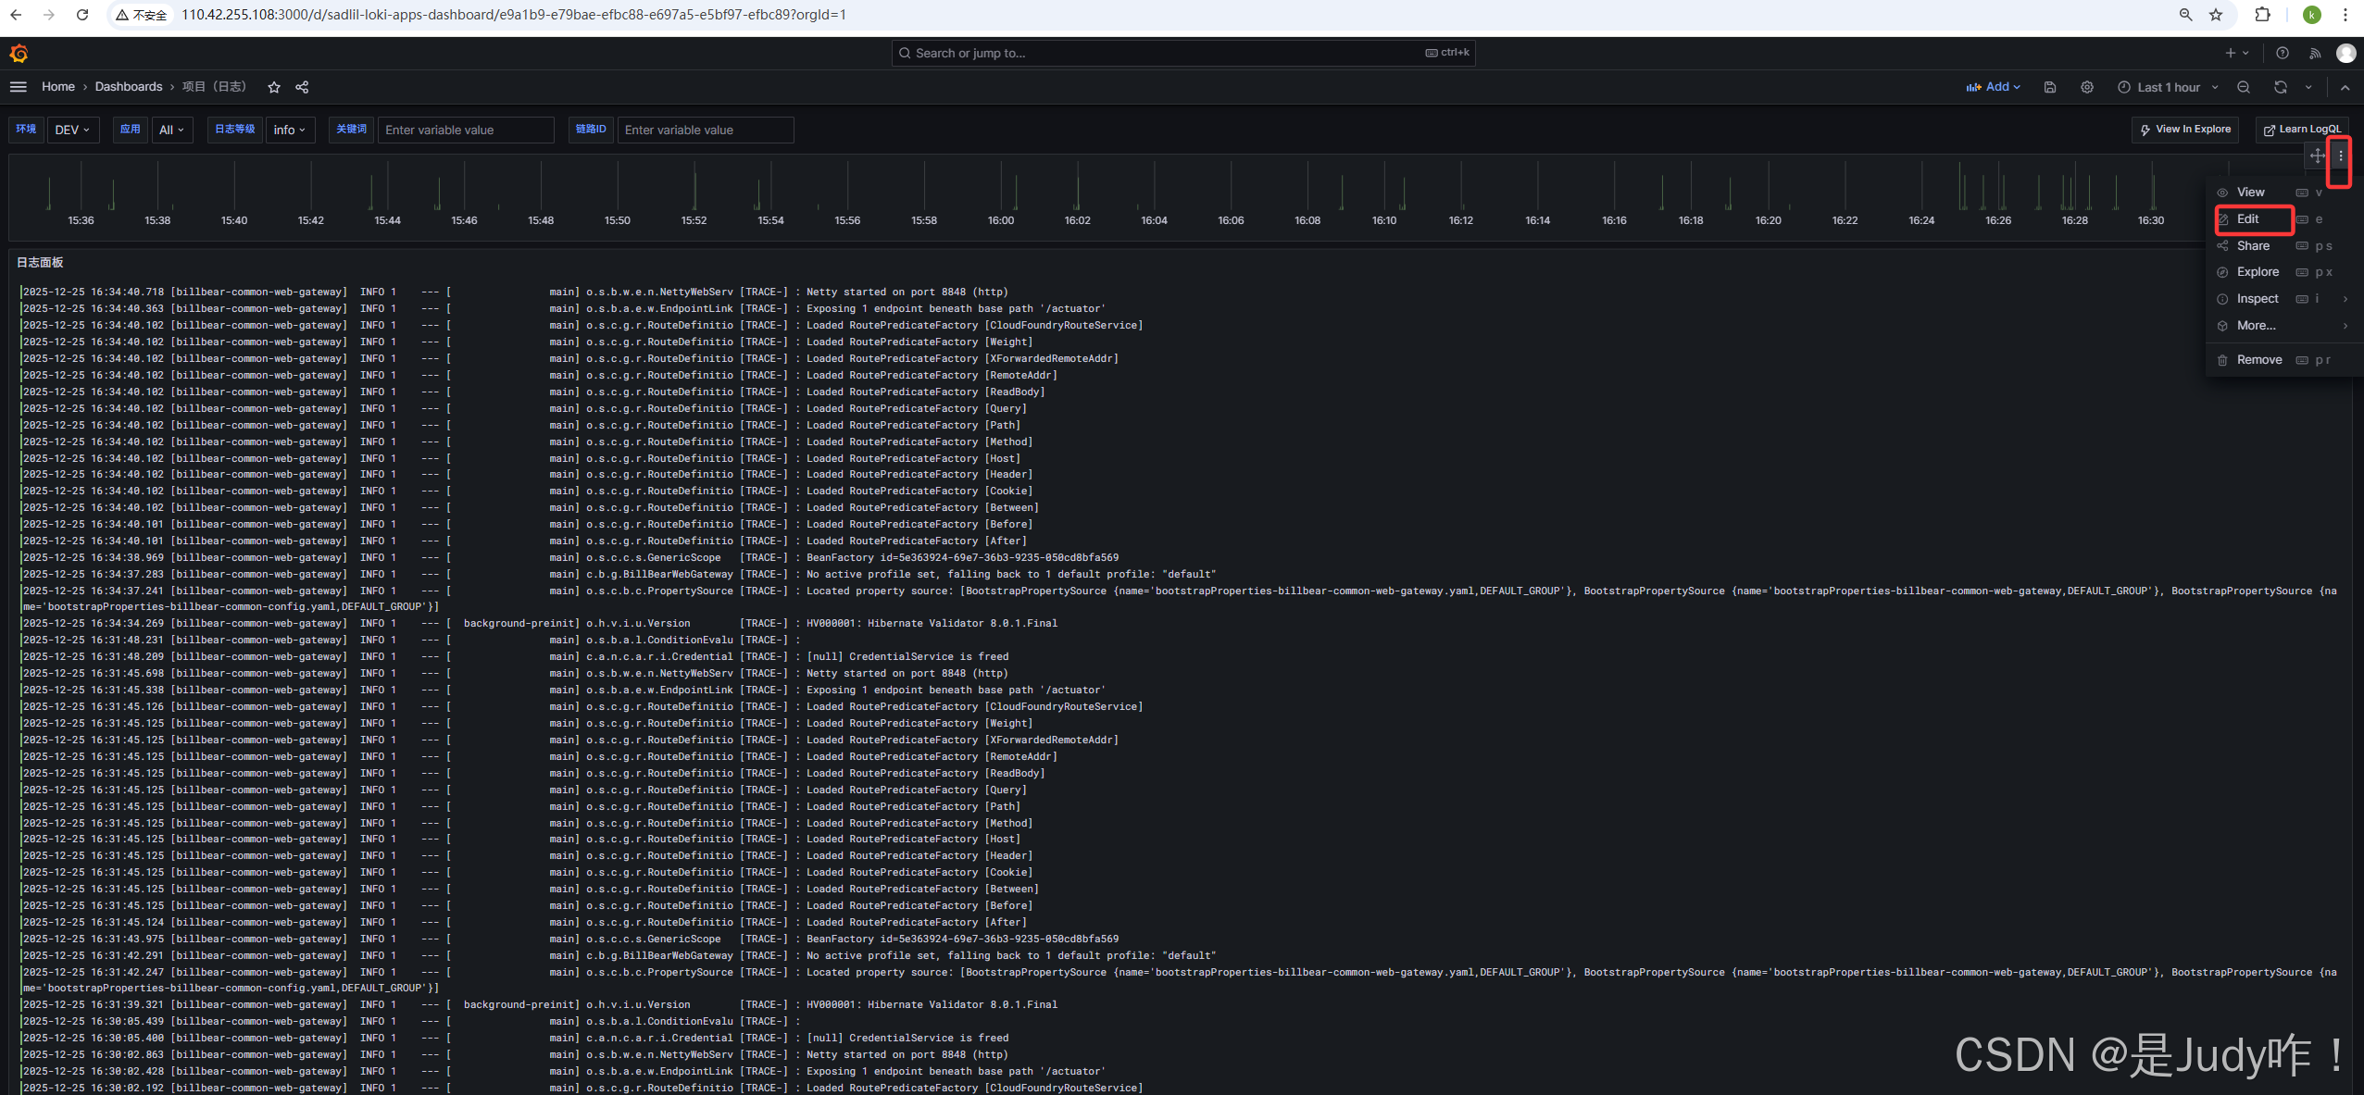This screenshot has height=1095, width=2364.
Task: Click the zoom out time range icon
Action: (2244, 87)
